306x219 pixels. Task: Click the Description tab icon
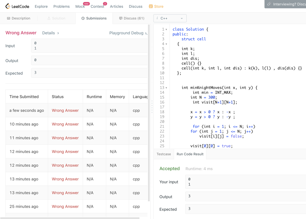coord(8,18)
